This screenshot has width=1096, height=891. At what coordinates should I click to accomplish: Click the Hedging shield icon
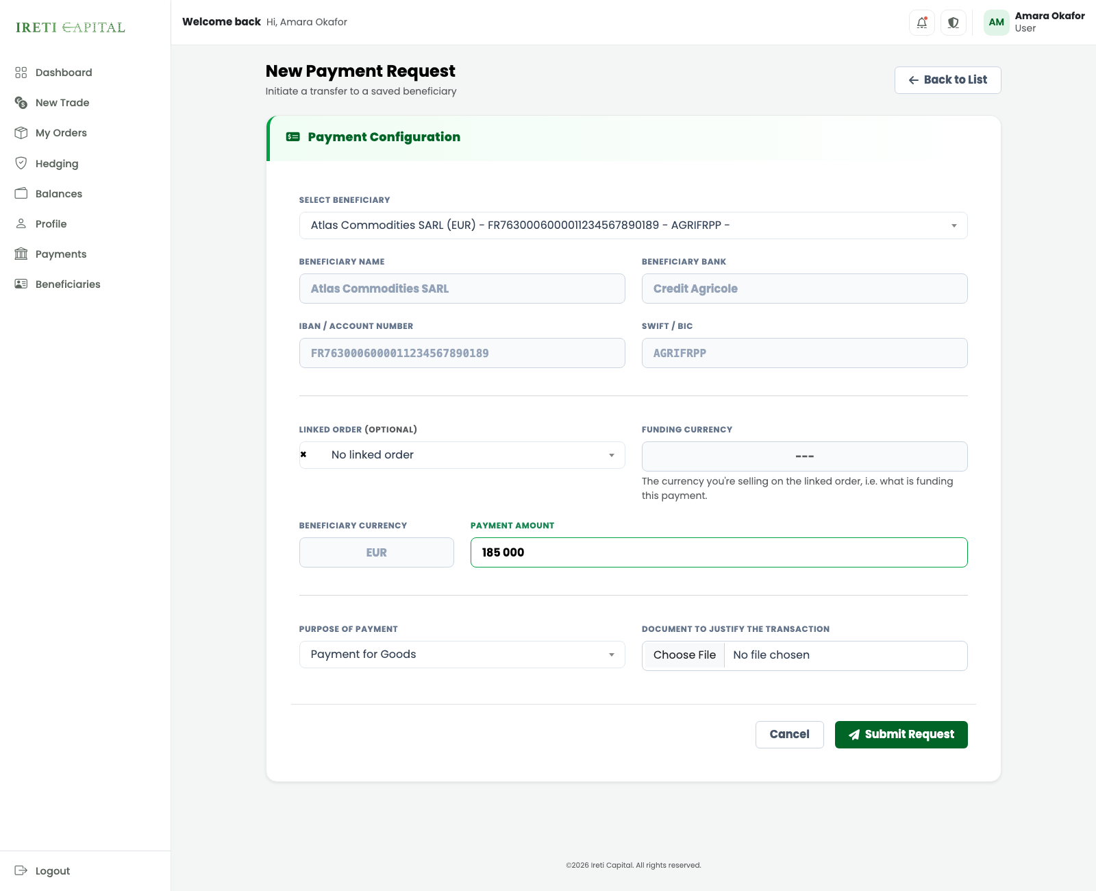pos(21,163)
